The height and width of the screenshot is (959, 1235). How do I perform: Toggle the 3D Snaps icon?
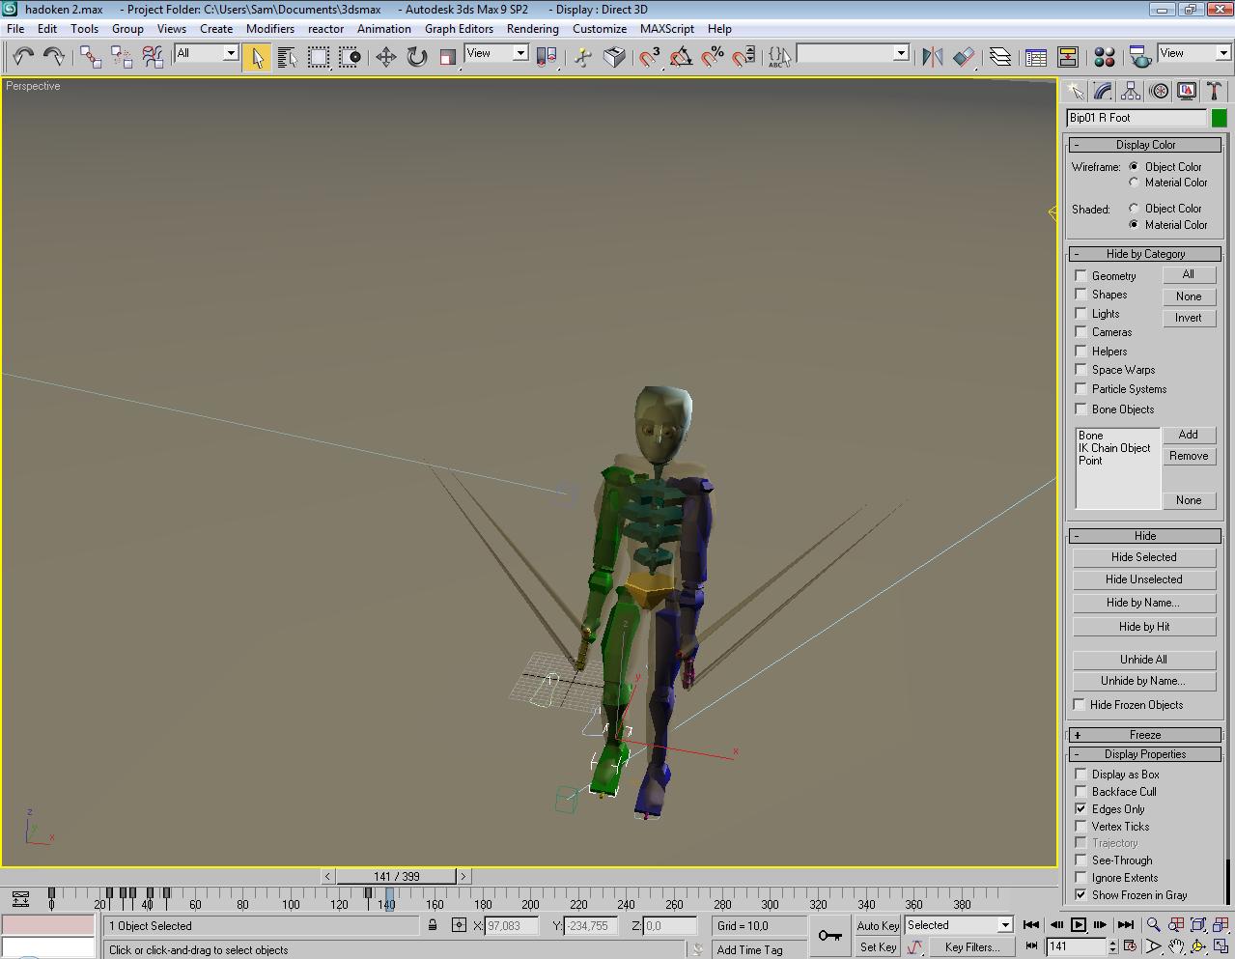650,57
